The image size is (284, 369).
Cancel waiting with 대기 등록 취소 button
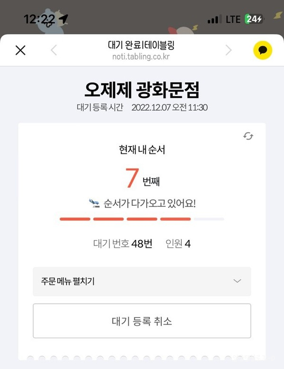click(142, 321)
